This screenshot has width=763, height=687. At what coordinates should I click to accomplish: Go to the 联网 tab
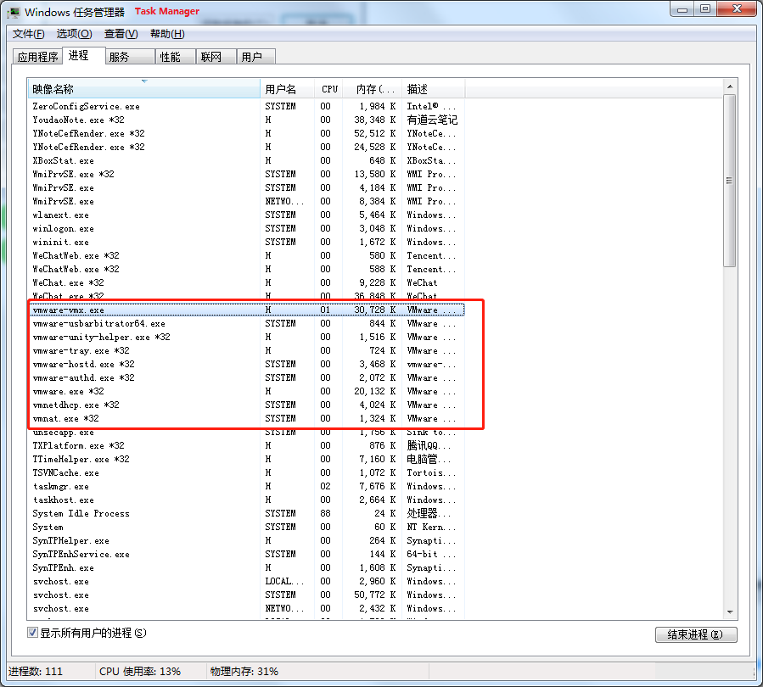click(216, 57)
